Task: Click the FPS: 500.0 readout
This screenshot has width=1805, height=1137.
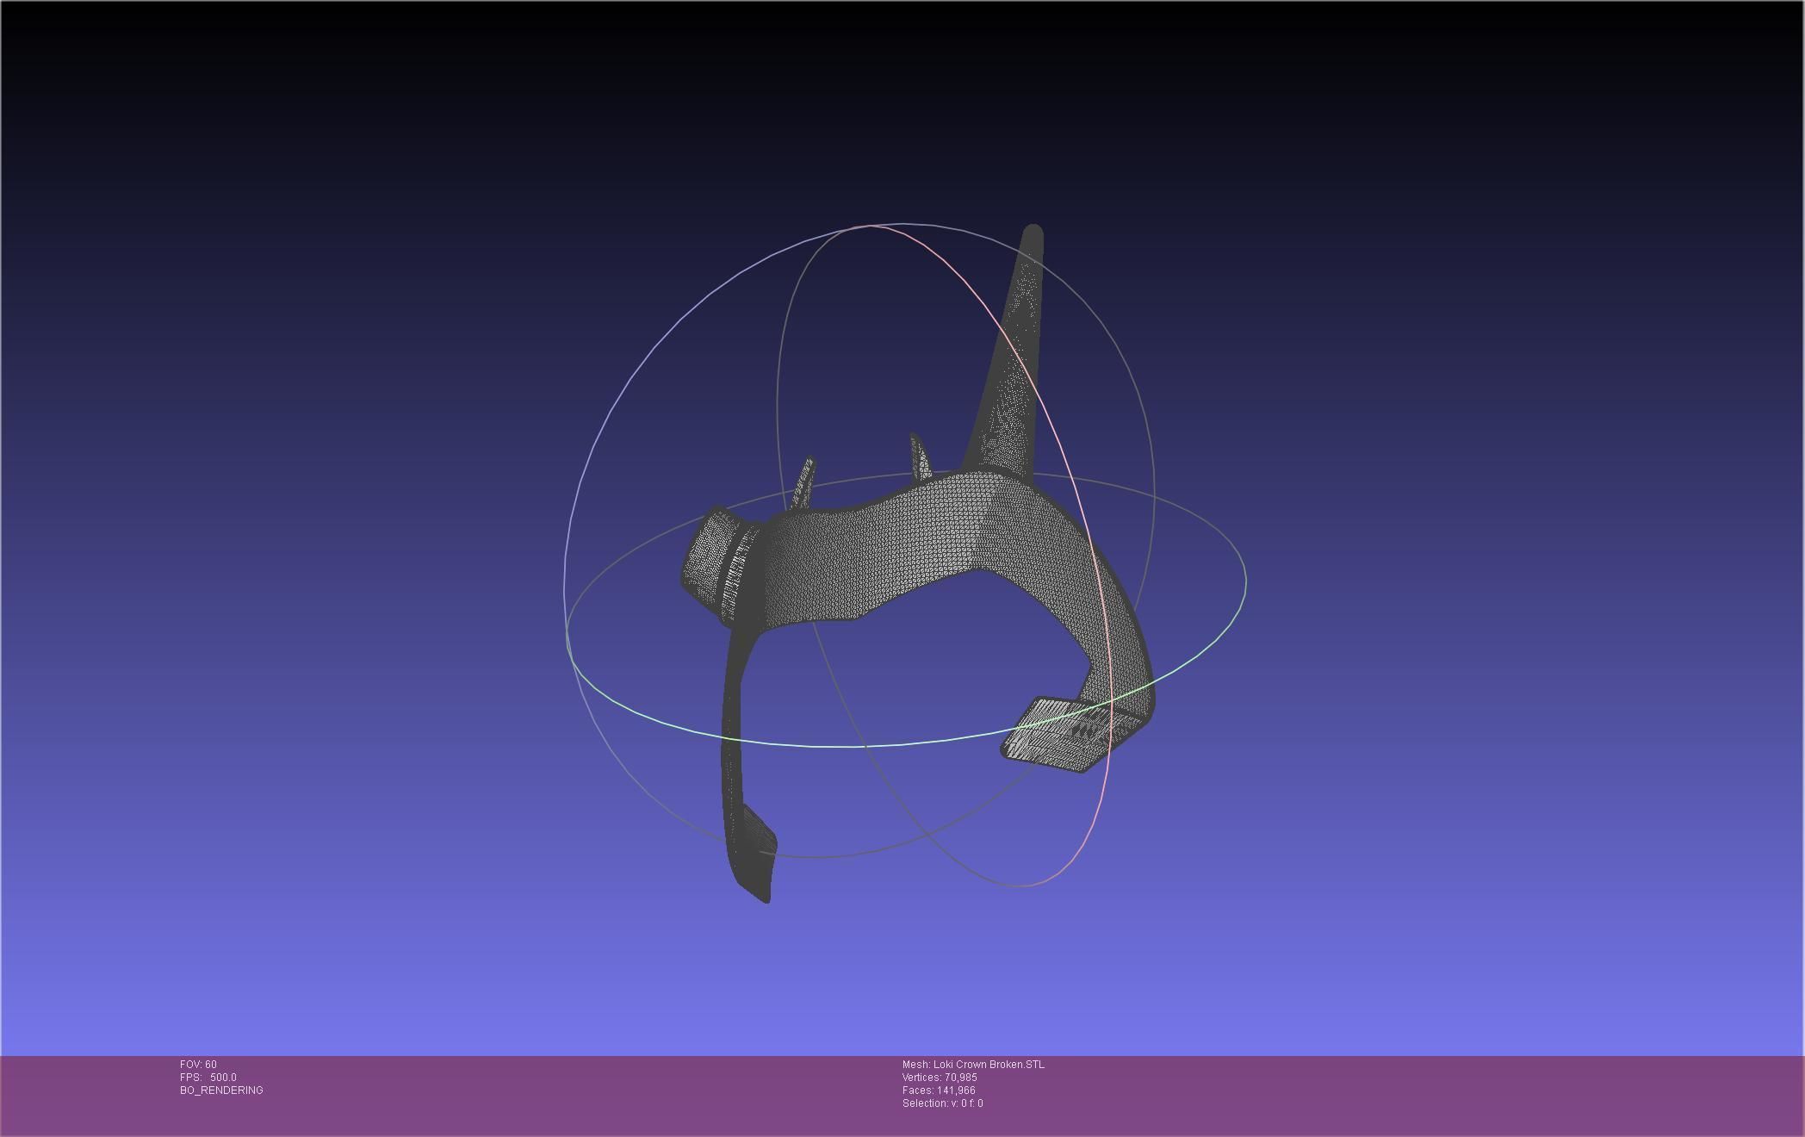Action: tap(208, 1078)
